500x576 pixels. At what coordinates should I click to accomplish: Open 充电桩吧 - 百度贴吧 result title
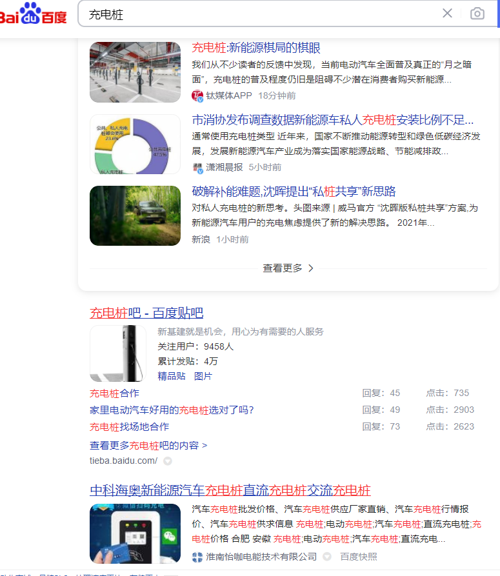coord(146,313)
